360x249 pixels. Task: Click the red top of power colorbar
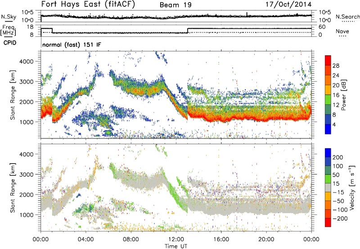click(328, 60)
